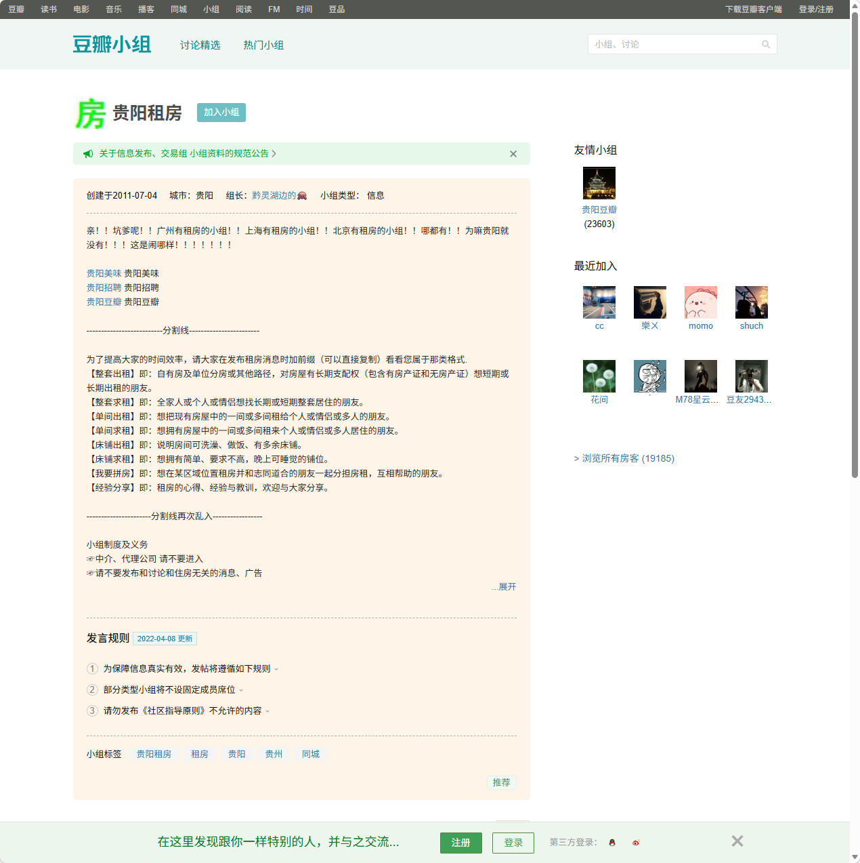Click the page vertical scrollbar
The image size is (860, 863).
click(x=855, y=271)
